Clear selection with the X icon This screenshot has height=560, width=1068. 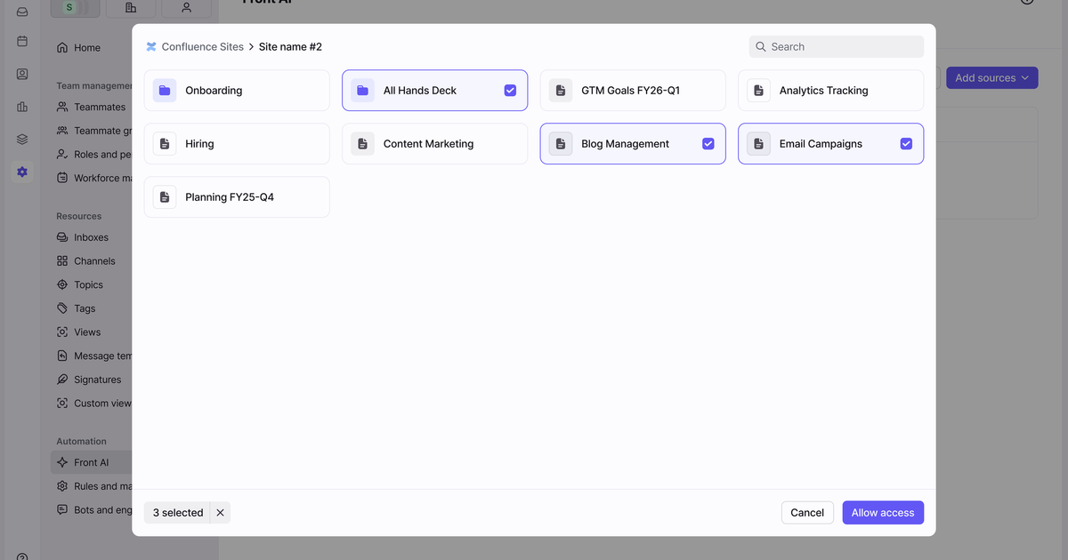click(221, 513)
